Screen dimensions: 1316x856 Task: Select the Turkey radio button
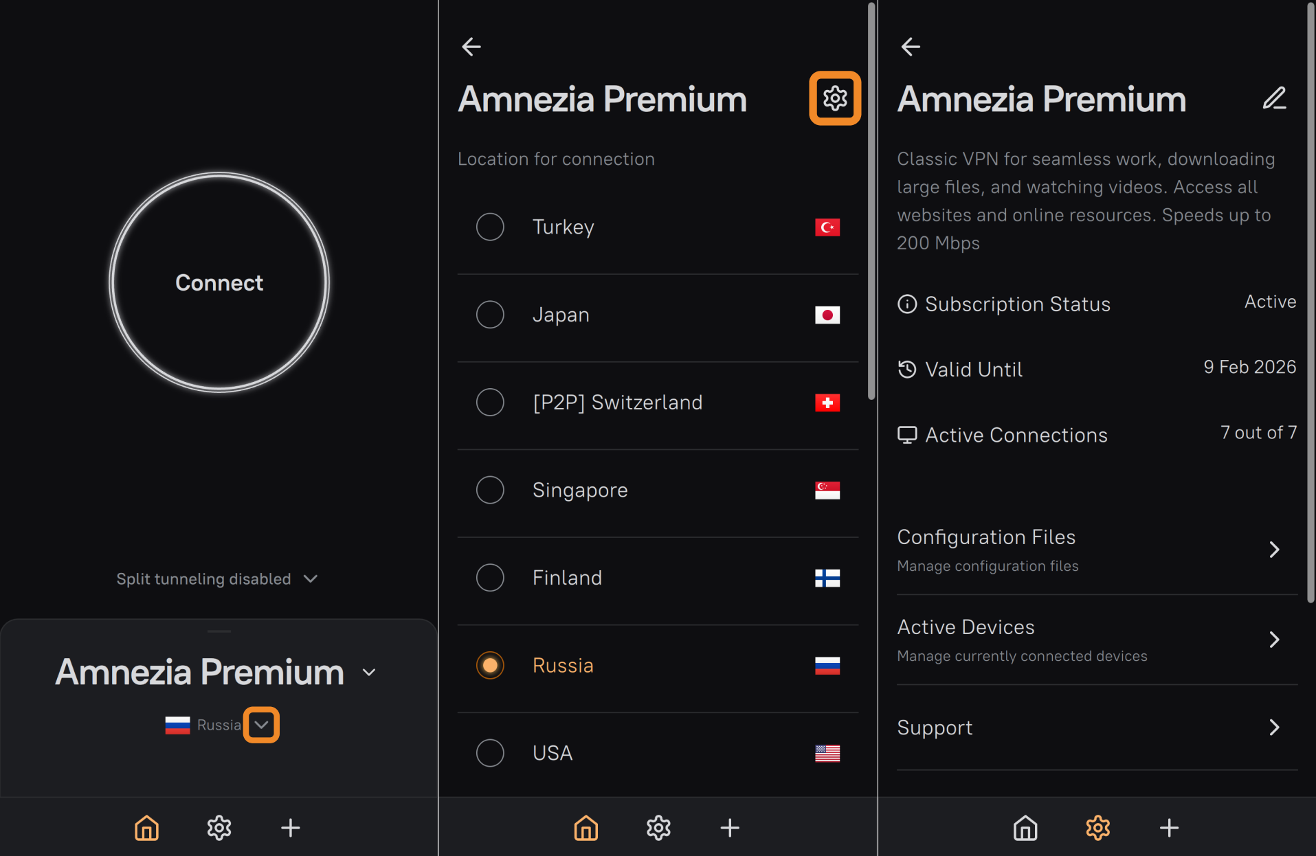pos(490,227)
